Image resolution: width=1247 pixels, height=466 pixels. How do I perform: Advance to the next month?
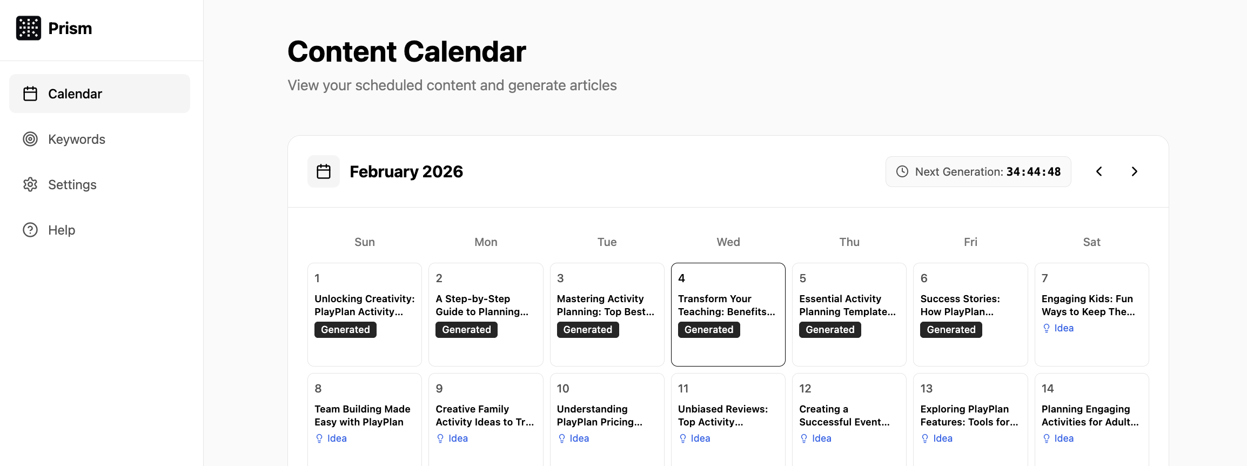click(1135, 171)
